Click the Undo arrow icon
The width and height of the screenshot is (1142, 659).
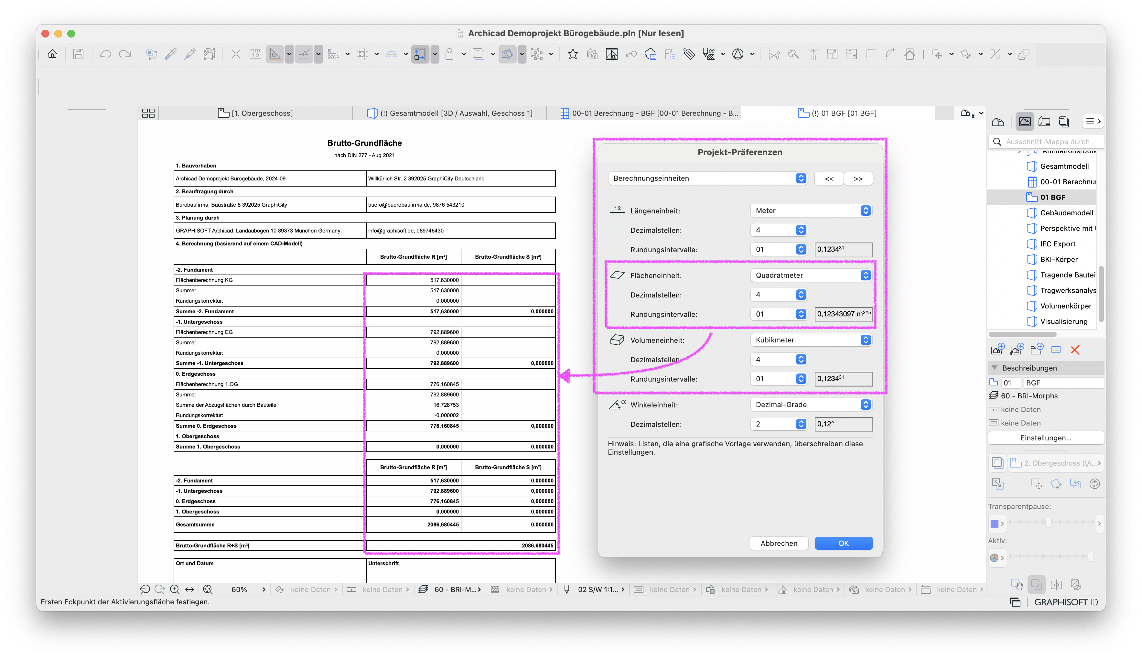[105, 54]
